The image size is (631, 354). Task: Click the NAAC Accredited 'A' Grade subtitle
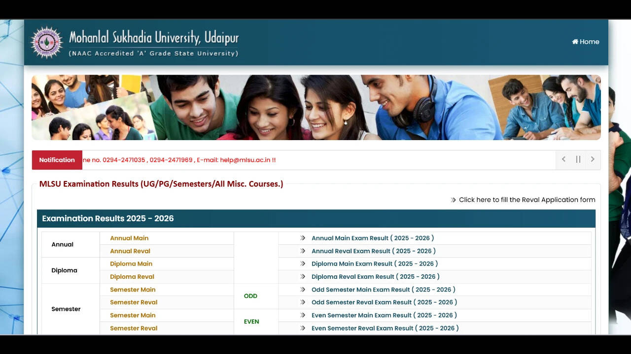pos(153,53)
